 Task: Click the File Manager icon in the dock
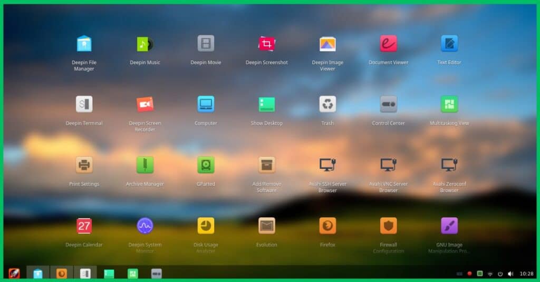tap(38, 274)
